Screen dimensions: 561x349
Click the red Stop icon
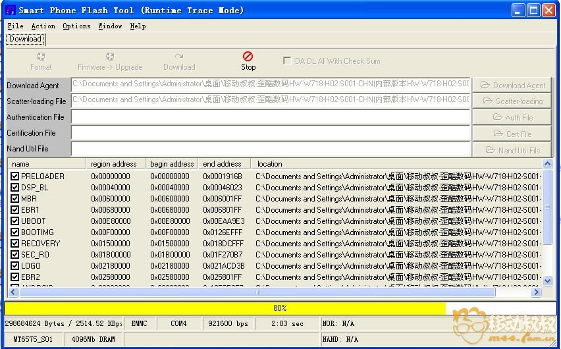coord(248,57)
